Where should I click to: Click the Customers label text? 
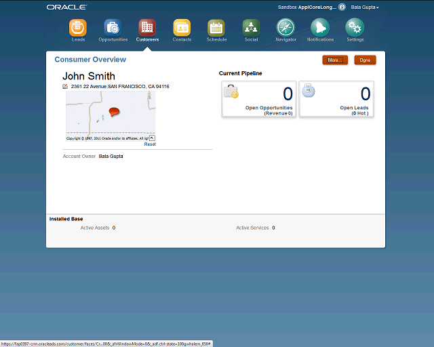148,39
